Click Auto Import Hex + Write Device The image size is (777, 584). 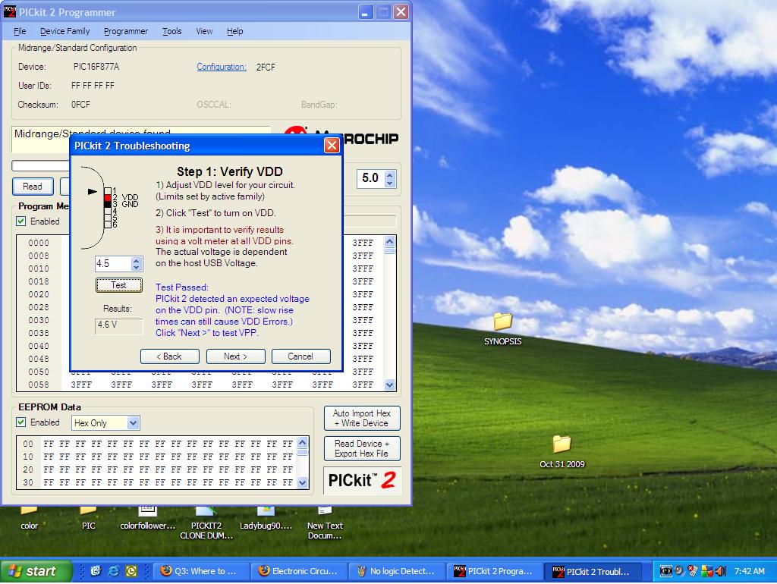coord(362,418)
